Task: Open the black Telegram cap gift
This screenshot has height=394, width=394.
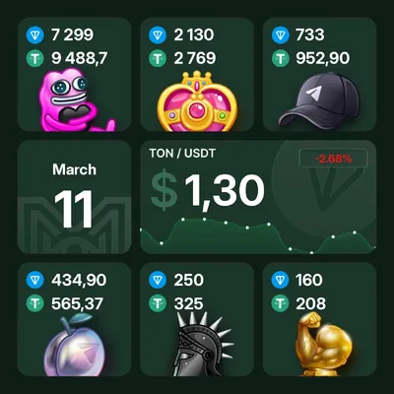Action: click(x=319, y=99)
